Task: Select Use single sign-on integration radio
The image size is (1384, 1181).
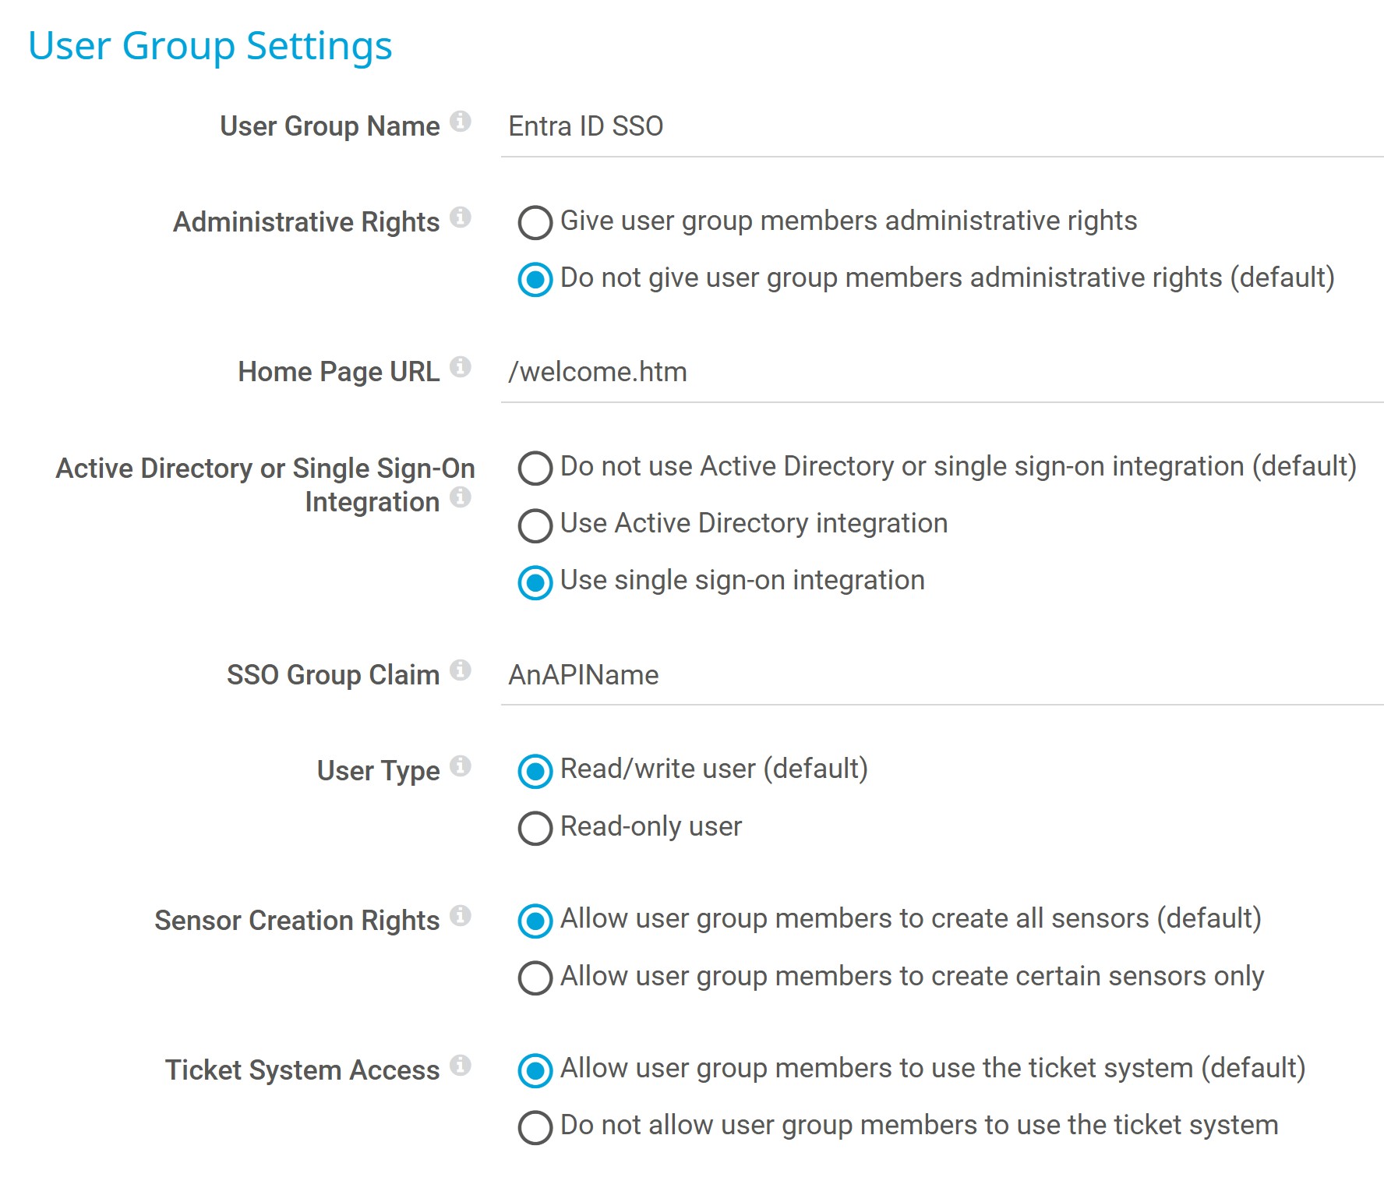Action: [x=535, y=582]
